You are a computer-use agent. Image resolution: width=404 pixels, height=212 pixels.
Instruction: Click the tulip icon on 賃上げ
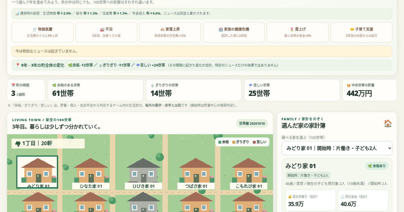292,29
